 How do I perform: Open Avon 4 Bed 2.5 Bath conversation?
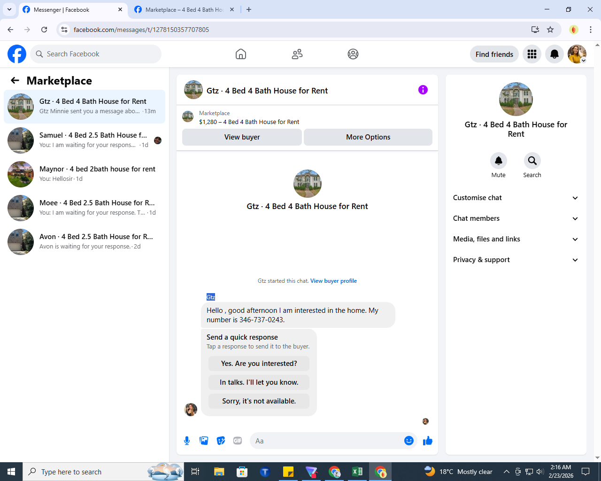[85, 242]
